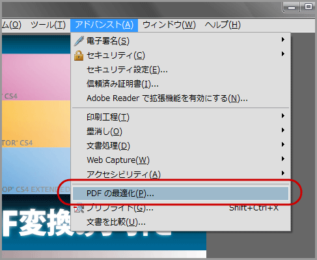Open 文書処理(D) menu item
317x260 pixels.
(180, 146)
